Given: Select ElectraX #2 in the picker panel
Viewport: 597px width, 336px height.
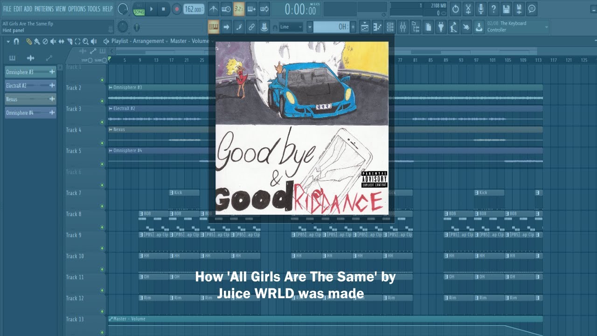Looking at the screenshot, I should [30, 86].
